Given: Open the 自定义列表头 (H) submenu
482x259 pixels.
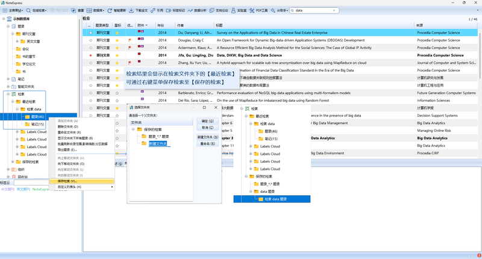Looking at the screenshot, I should click(82, 187).
